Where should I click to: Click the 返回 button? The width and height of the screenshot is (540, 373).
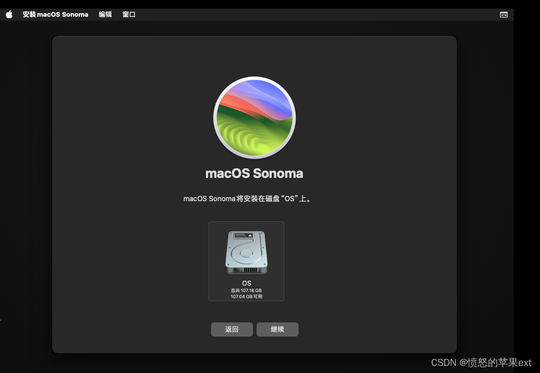232,330
